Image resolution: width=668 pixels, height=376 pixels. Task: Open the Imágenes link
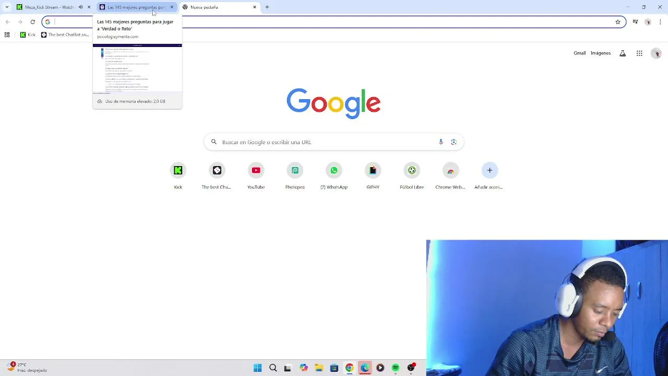[601, 53]
